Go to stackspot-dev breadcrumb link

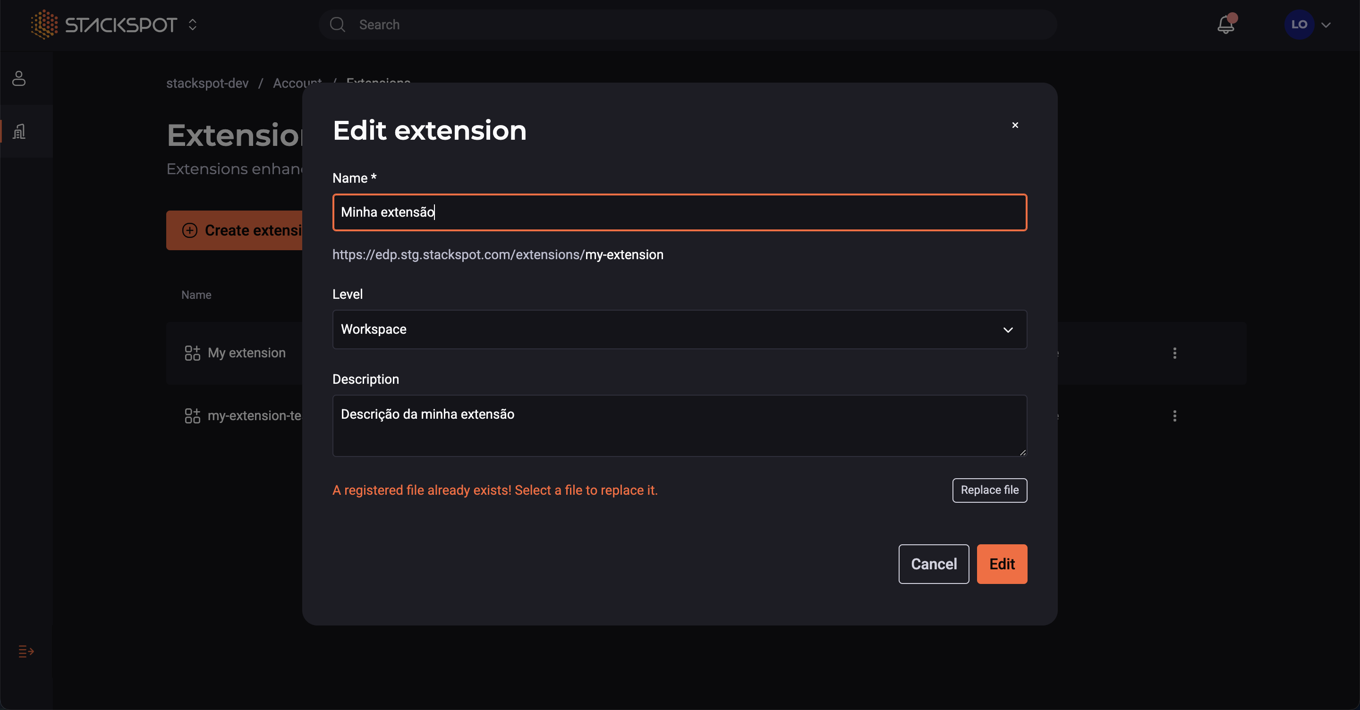pos(207,84)
